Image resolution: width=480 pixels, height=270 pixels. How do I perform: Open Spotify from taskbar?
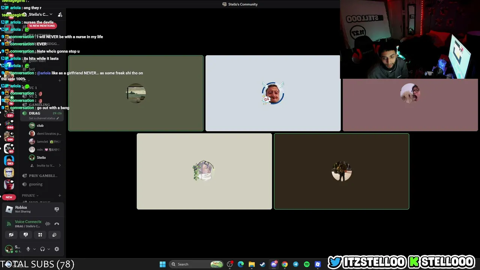[307, 264]
